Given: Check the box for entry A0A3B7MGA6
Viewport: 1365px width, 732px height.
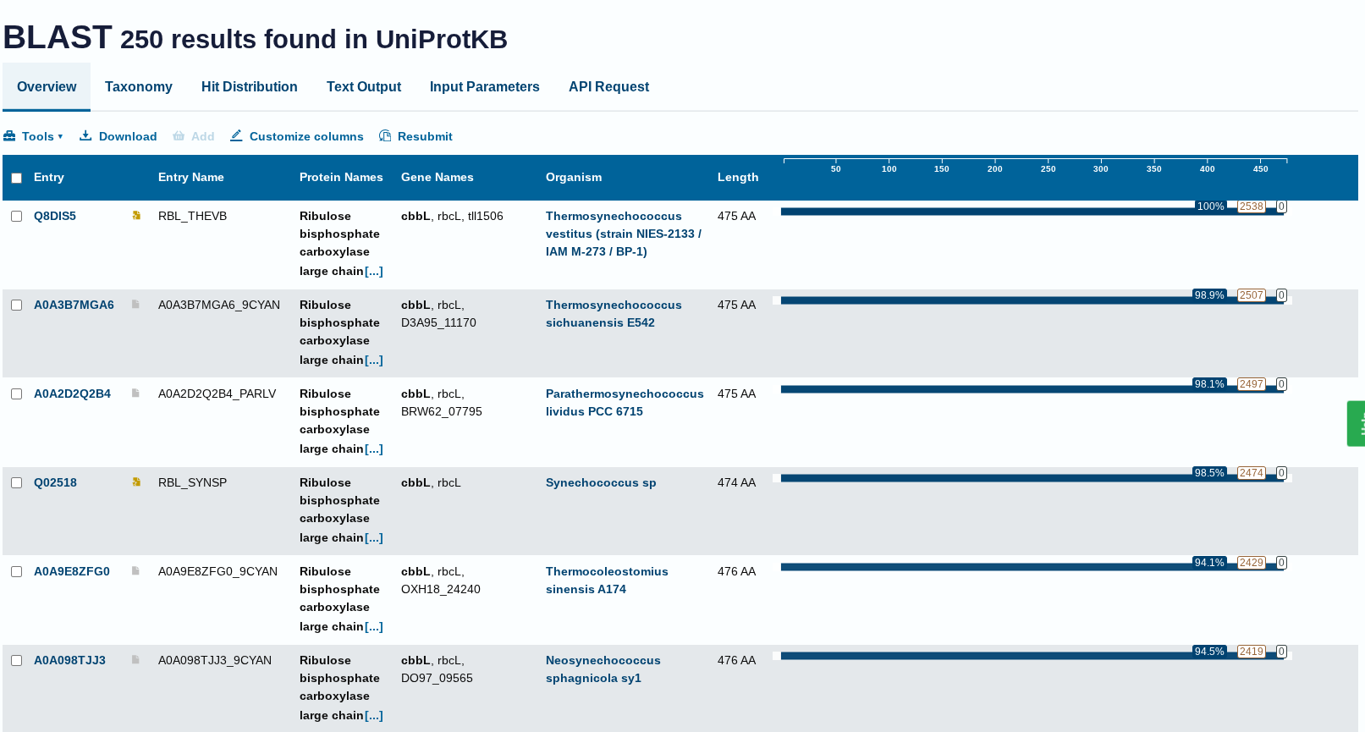Looking at the screenshot, I should pyautogui.click(x=16, y=305).
